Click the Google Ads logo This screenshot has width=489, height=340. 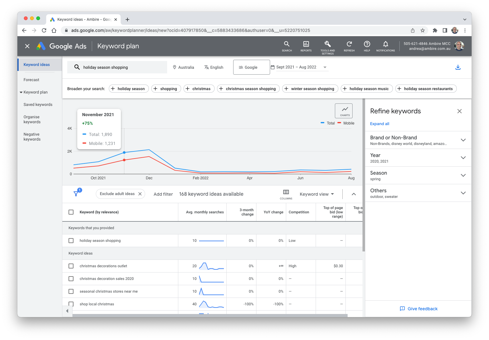(61, 46)
